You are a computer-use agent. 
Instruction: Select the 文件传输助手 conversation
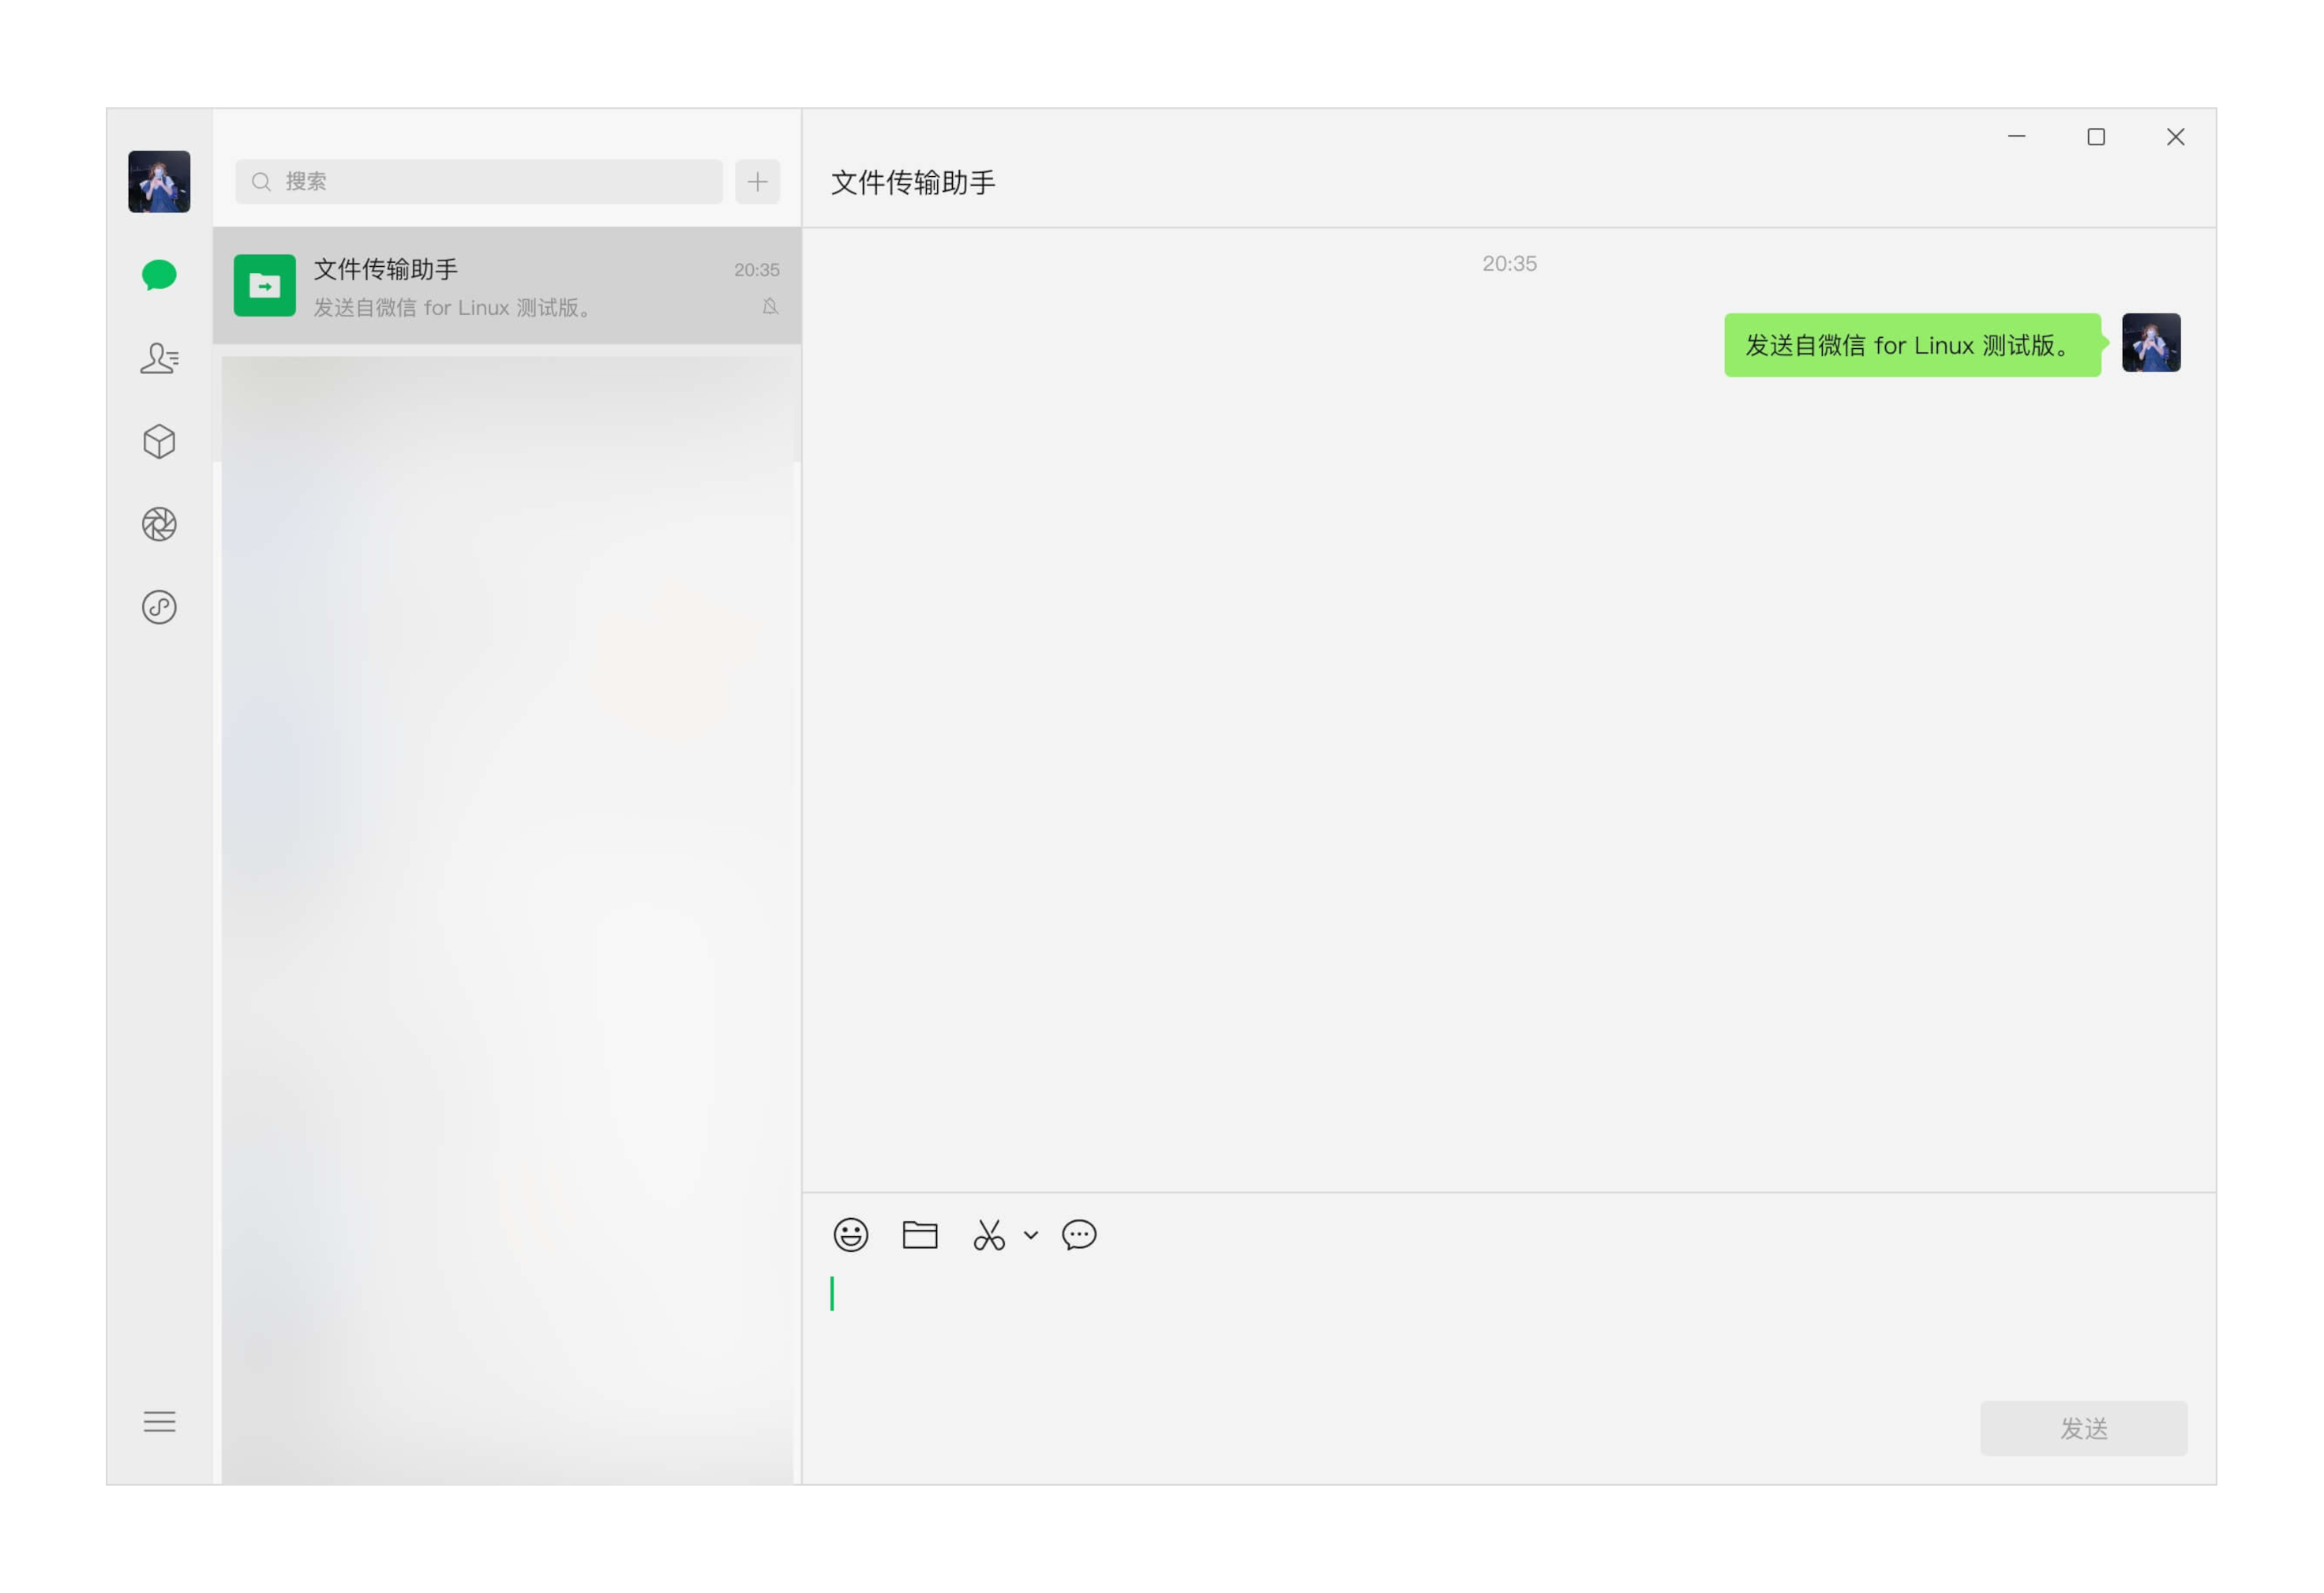(507, 286)
